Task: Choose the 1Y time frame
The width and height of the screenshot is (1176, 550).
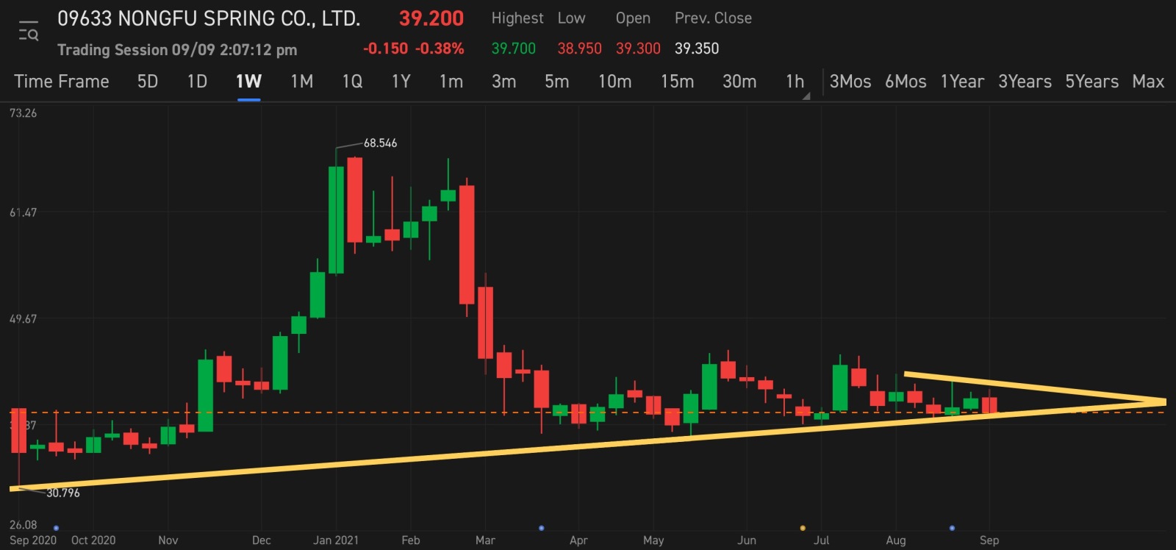Action: 401,82
